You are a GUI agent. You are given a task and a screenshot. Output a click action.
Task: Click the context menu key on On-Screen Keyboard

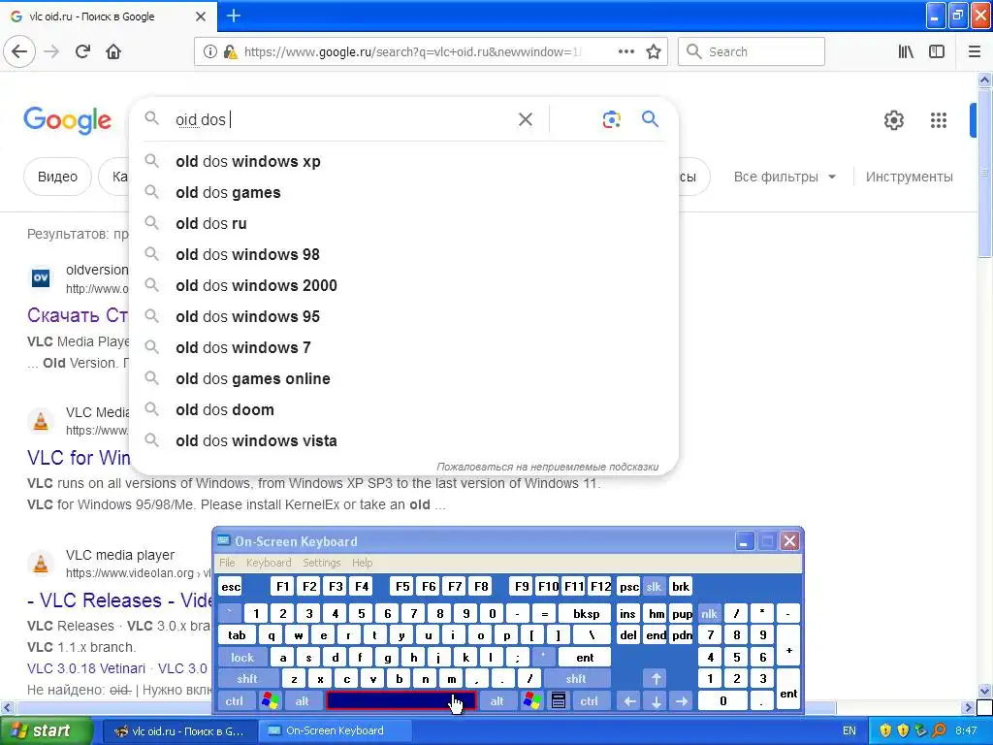[x=558, y=700]
